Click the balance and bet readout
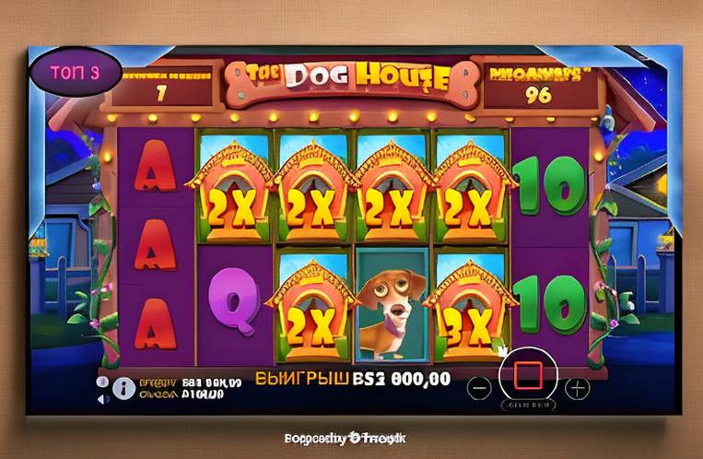 pyautogui.click(x=191, y=389)
